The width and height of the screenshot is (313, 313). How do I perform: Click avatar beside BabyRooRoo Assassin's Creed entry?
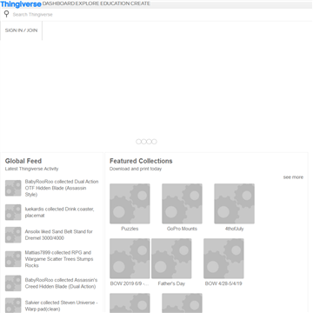click(13, 283)
